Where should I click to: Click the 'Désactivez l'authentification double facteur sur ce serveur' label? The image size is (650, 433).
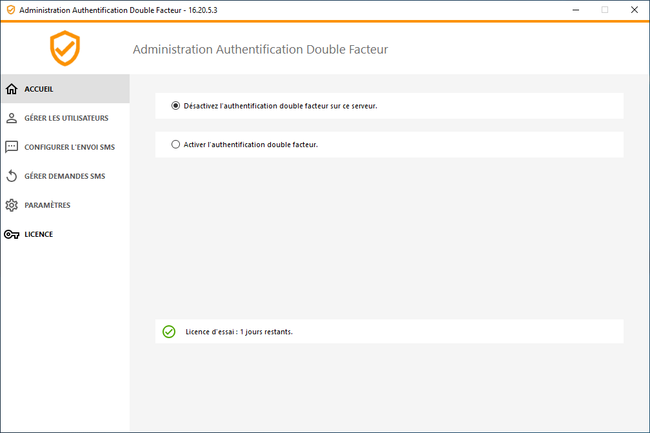coord(281,106)
